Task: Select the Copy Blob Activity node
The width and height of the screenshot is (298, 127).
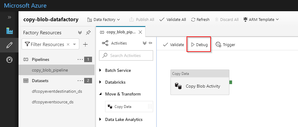Action: (200, 82)
